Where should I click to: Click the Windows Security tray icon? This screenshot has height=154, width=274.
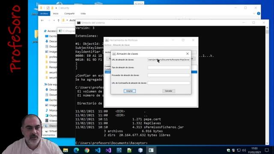click(228, 150)
